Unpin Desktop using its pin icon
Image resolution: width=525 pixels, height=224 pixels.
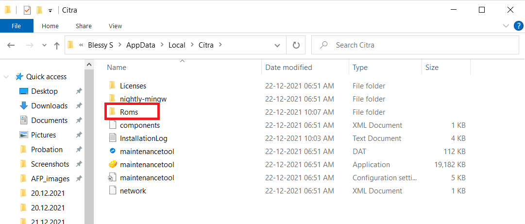79,91
